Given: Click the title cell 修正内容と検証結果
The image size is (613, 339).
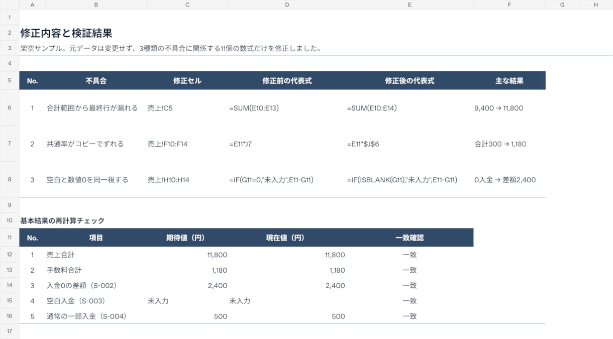Looking at the screenshot, I should pyautogui.click(x=66, y=33).
